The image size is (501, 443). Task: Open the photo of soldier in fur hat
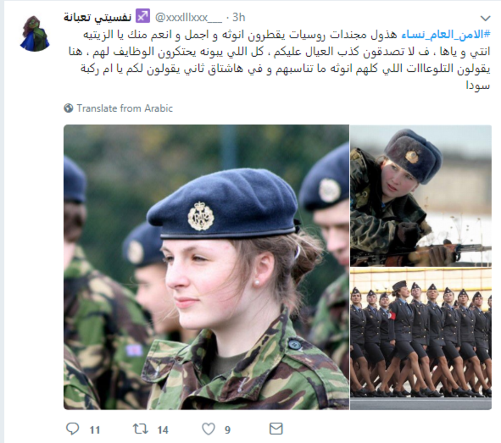pos(420,196)
